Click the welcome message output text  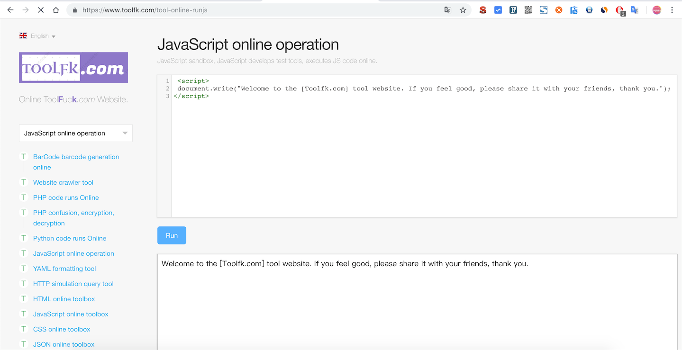(x=345, y=264)
